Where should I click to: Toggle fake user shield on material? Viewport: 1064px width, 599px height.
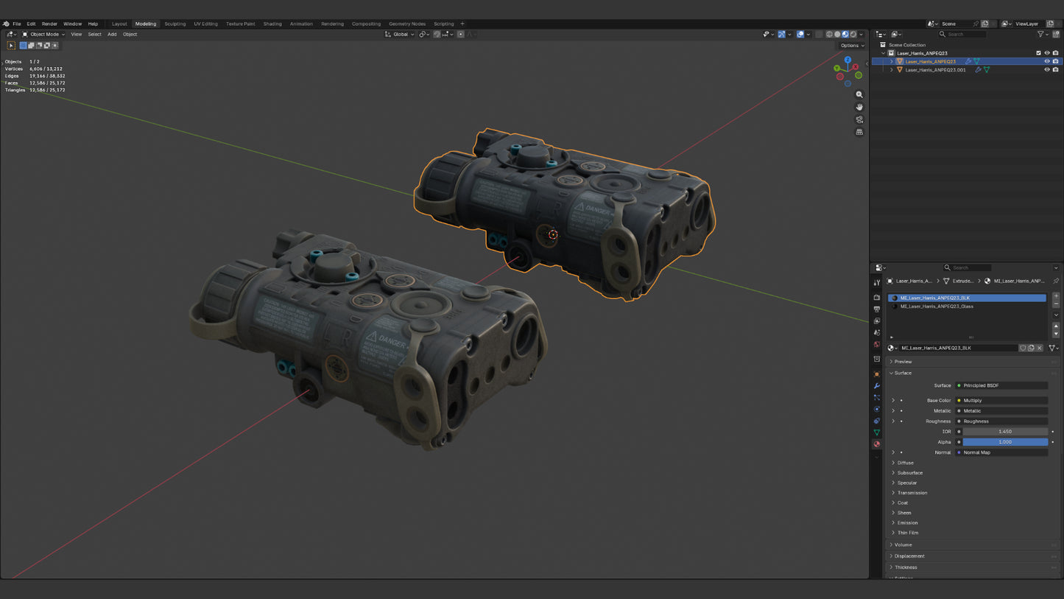(1023, 348)
